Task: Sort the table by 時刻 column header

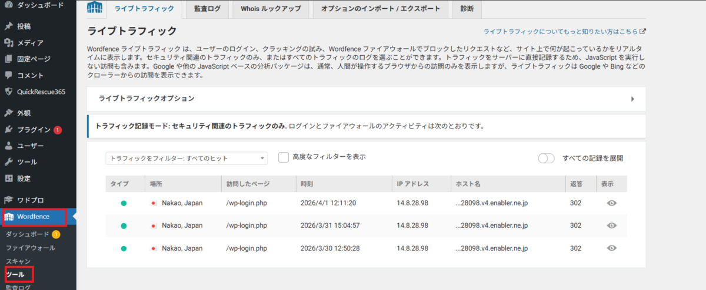Action: coord(307,184)
